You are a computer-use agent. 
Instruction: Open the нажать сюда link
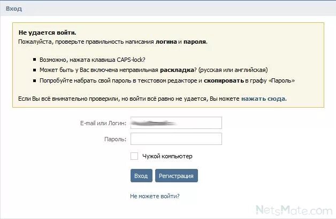click(x=263, y=99)
